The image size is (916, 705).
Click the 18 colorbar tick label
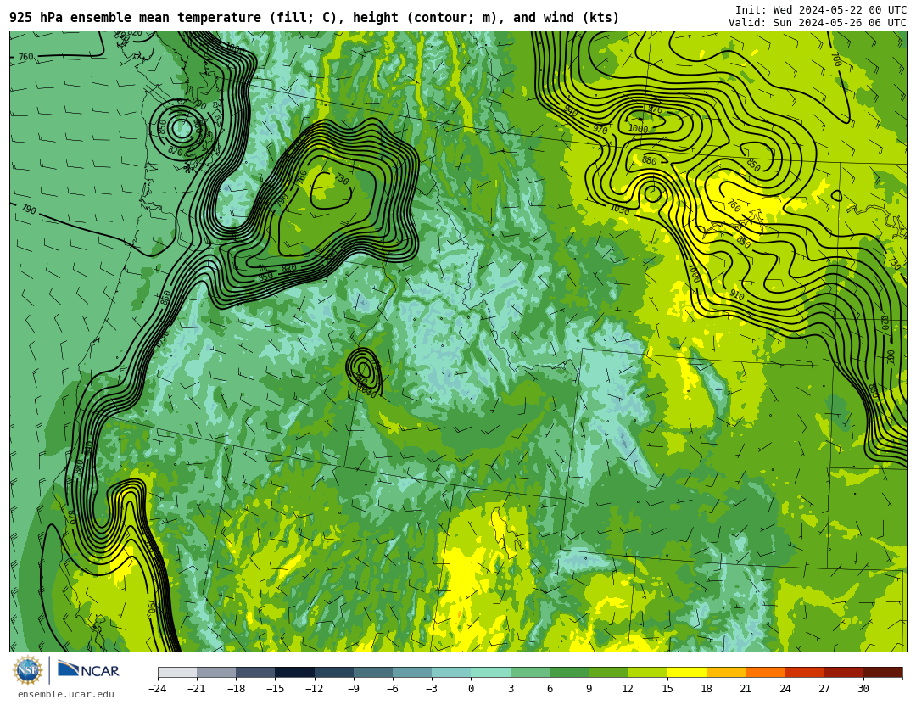point(707,689)
